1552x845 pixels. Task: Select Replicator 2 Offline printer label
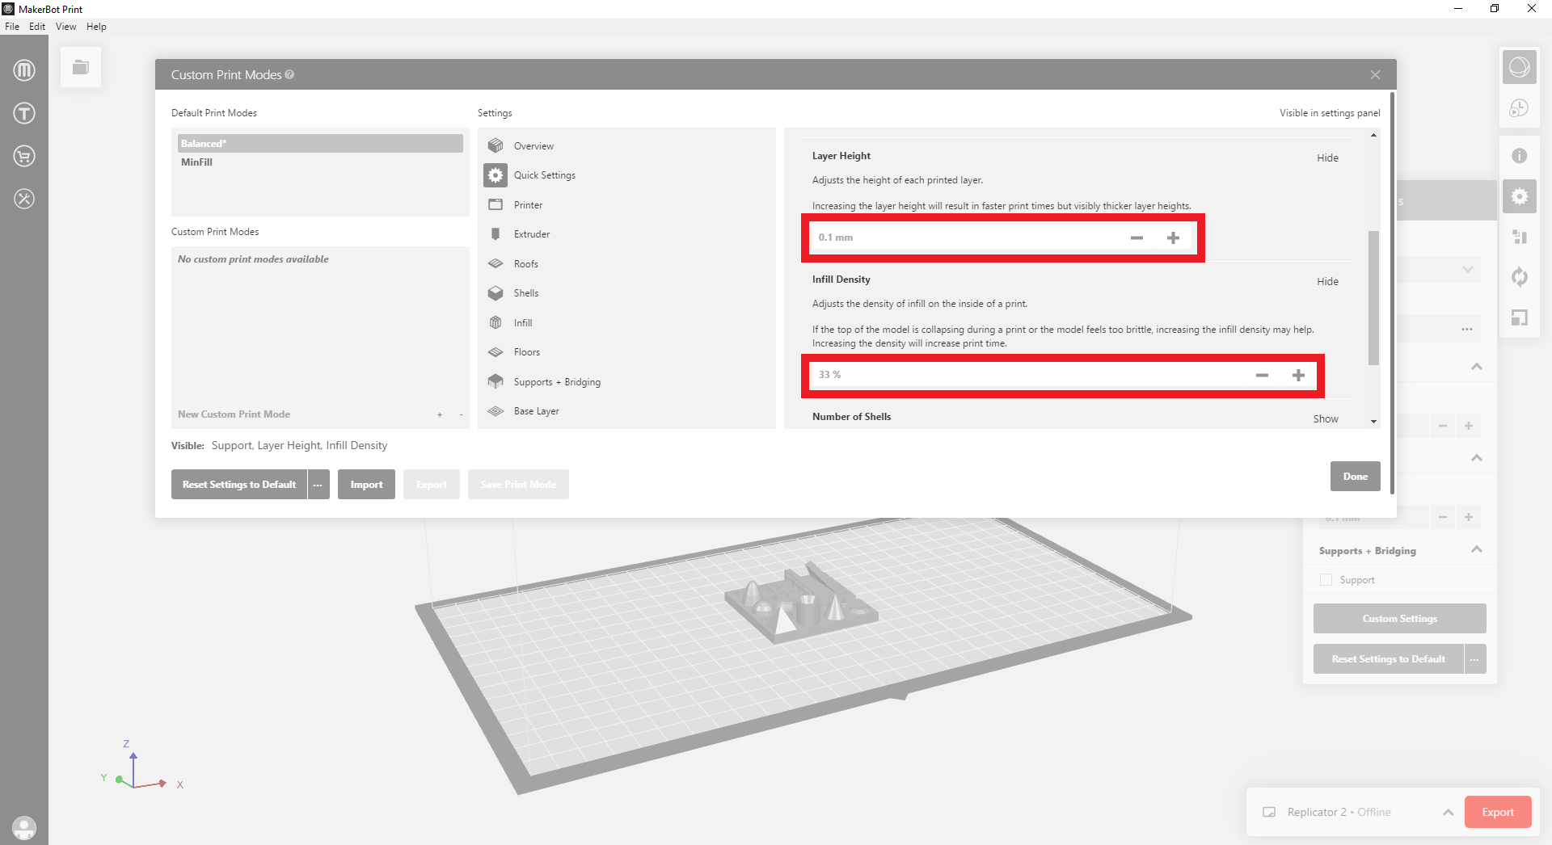tap(1339, 812)
